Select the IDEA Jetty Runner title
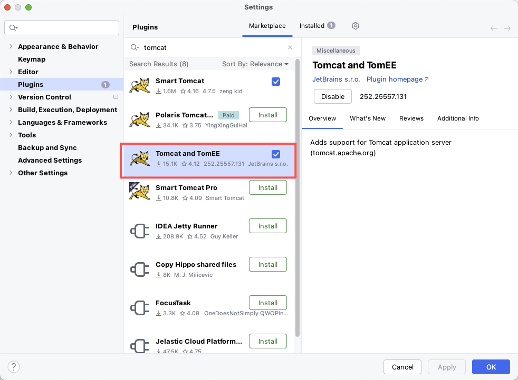518x380 pixels. [186, 226]
